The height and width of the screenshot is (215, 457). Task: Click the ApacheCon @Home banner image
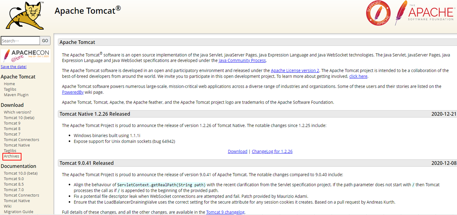click(x=26, y=55)
